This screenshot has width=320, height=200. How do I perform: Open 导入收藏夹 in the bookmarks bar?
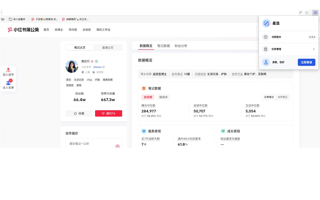[x=17, y=19]
